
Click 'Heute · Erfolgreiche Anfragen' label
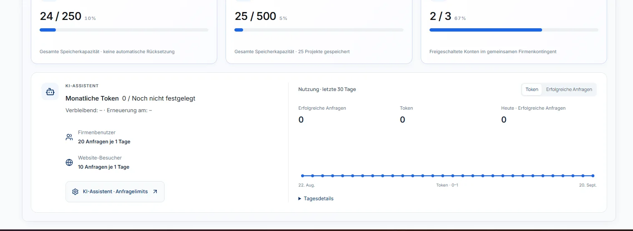tap(533, 108)
